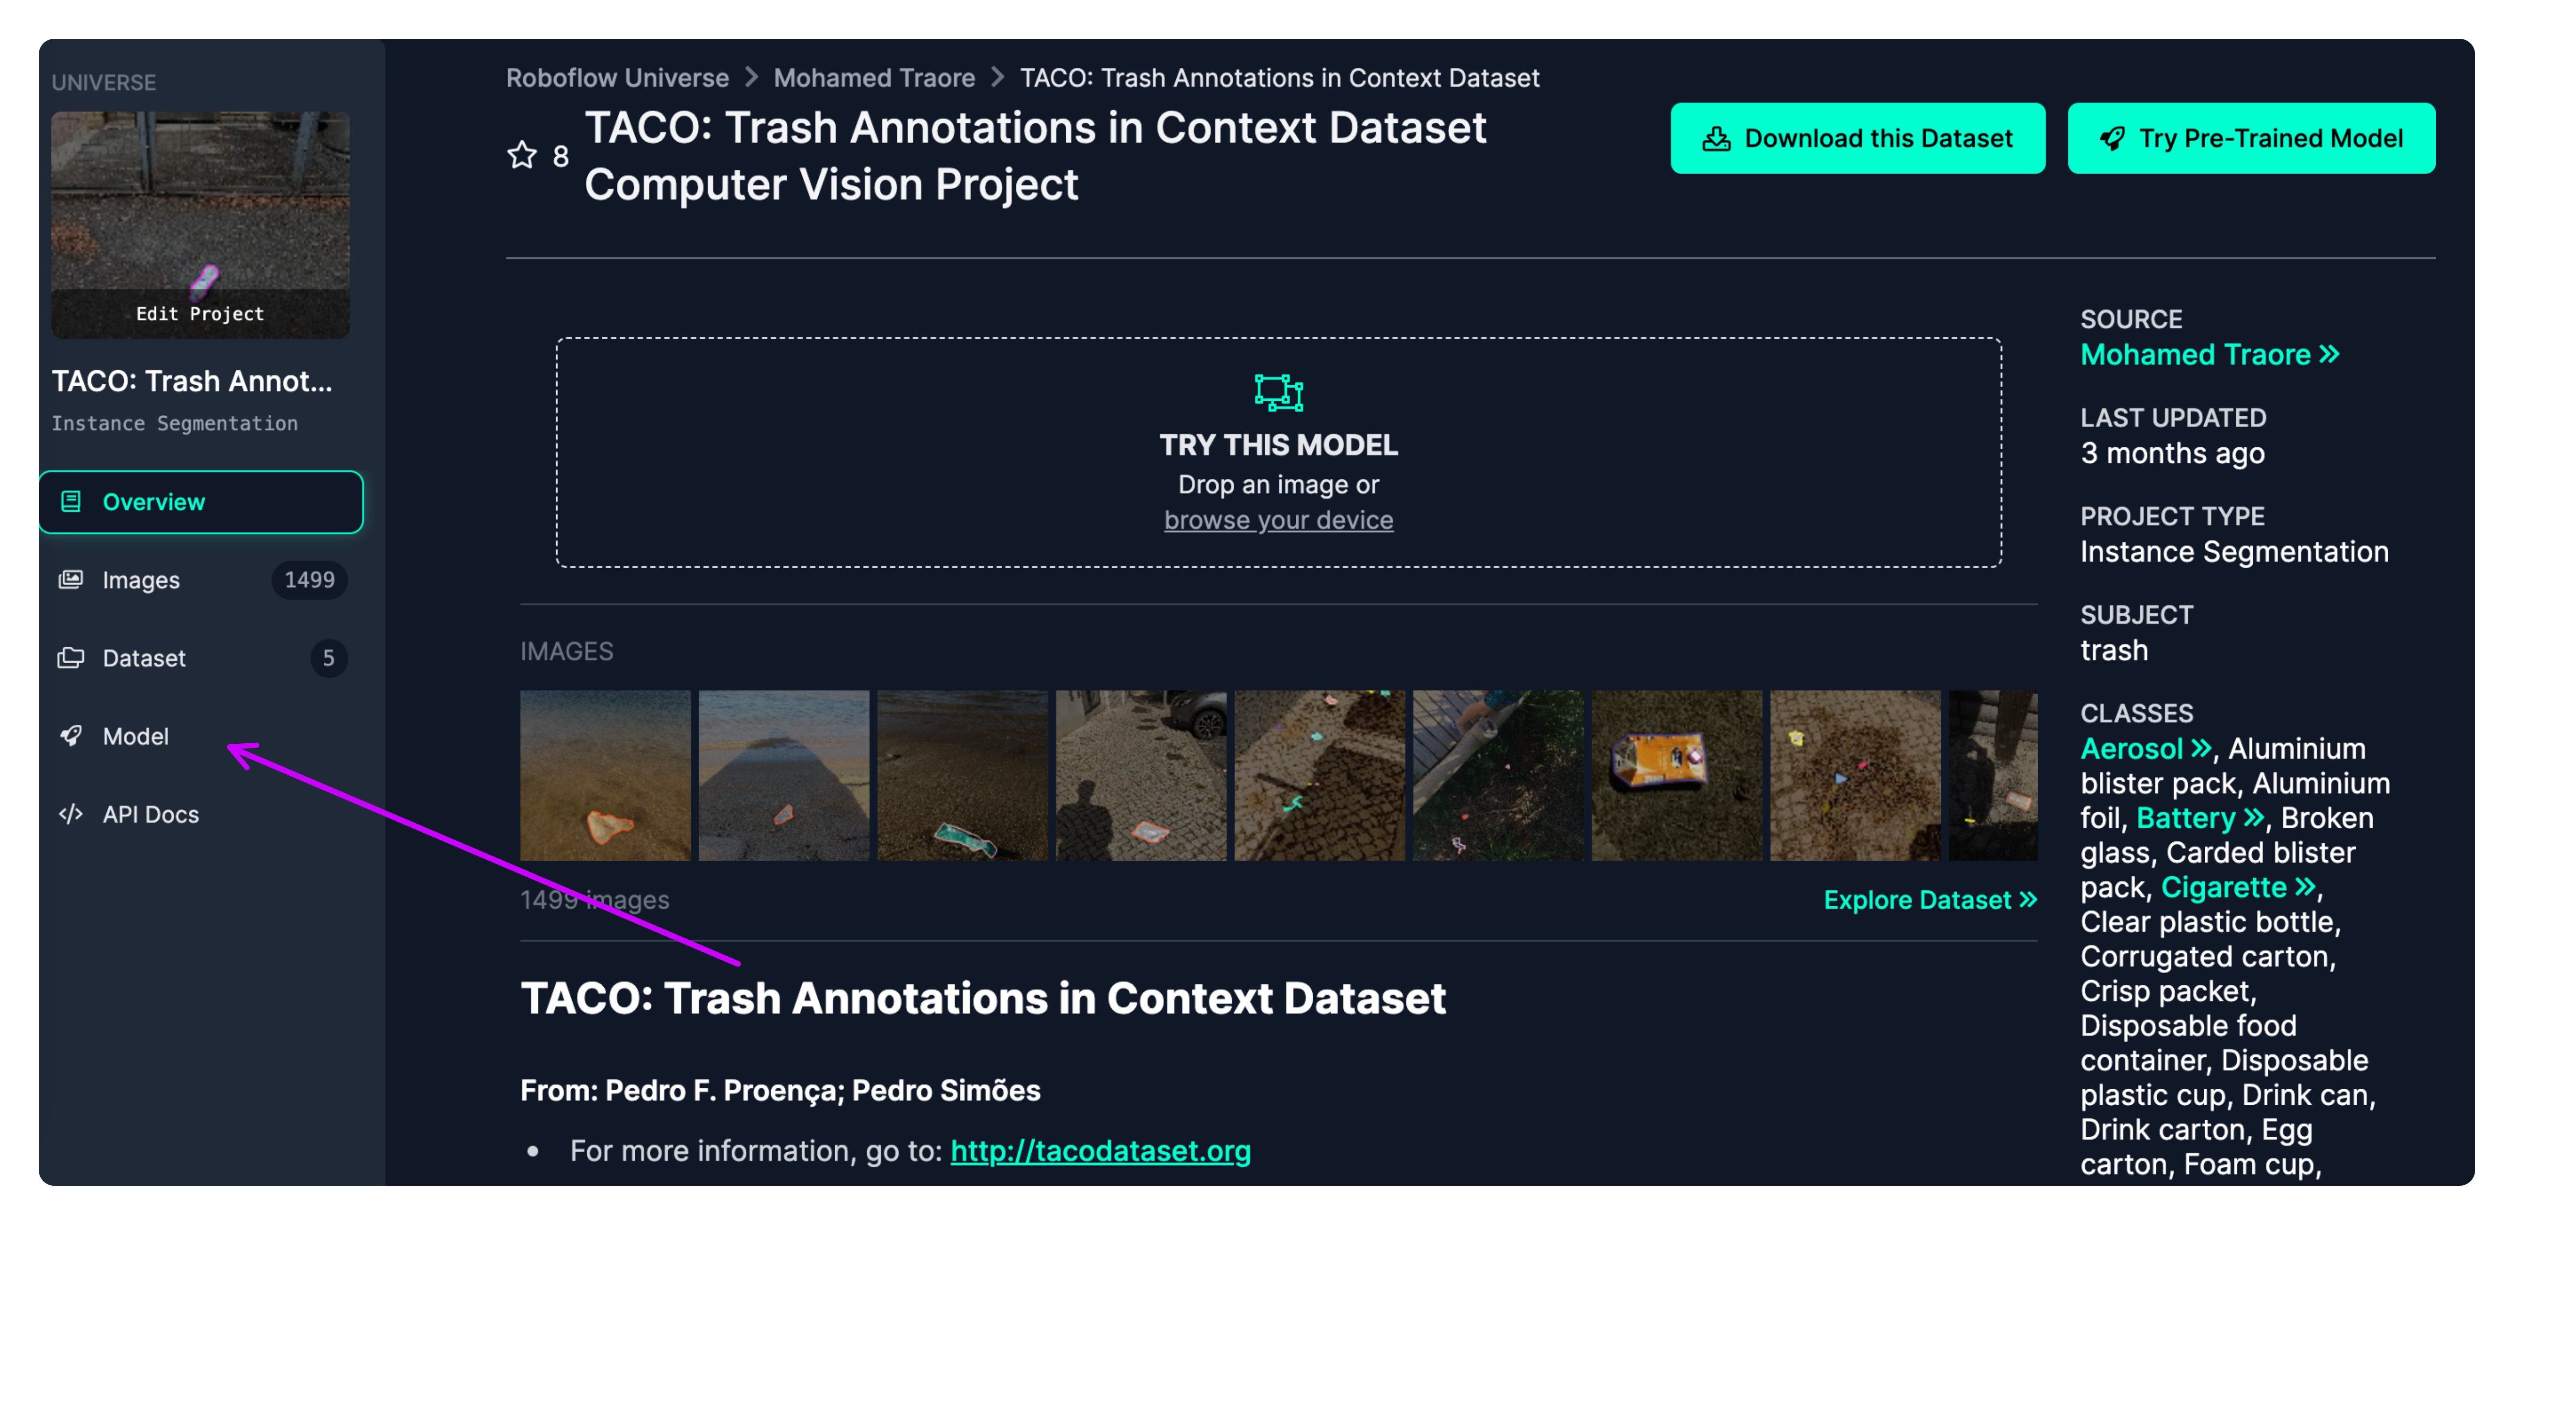
Task: Open the Images tab in sidebar
Action: (141, 580)
